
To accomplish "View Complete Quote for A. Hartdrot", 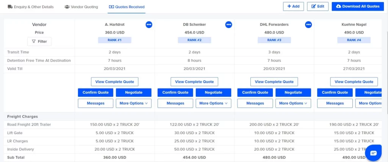I will [x=114, y=82].
